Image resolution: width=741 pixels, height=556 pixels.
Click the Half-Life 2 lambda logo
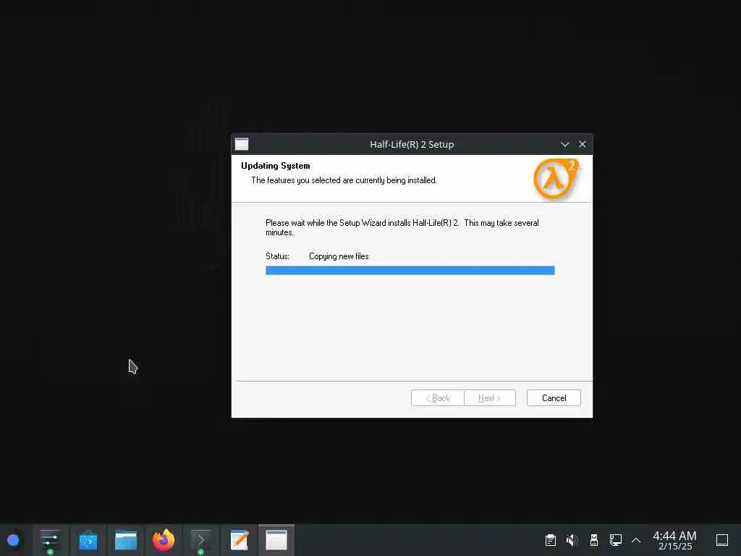556,179
